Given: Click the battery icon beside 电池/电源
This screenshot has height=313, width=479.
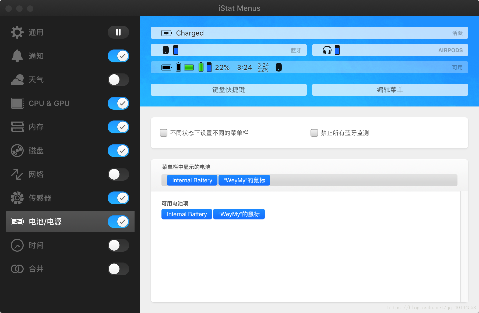Looking at the screenshot, I should (x=17, y=222).
